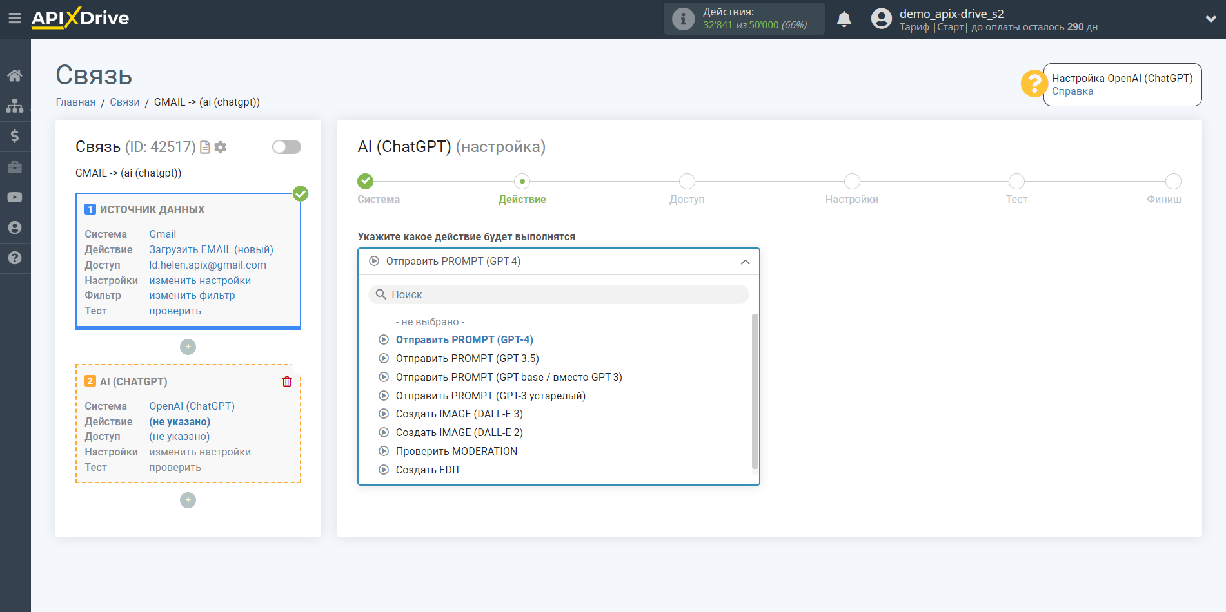Viewport: 1226px width, 612px height.
Task: Open the YouTube video sidebar icon
Action: click(15, 197)
